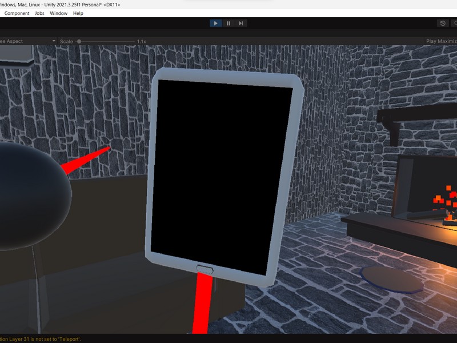
Task: Advance one frame with the Step button
Action: click(x=240, y=23)
